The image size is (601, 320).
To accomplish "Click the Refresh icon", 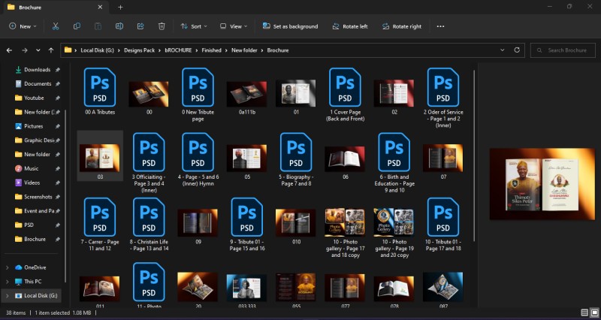I will pos(517,50).
